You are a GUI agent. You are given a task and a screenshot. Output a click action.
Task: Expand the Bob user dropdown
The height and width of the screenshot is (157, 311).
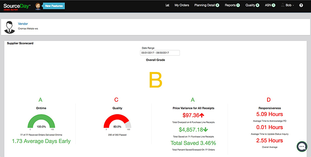(289, 5)
